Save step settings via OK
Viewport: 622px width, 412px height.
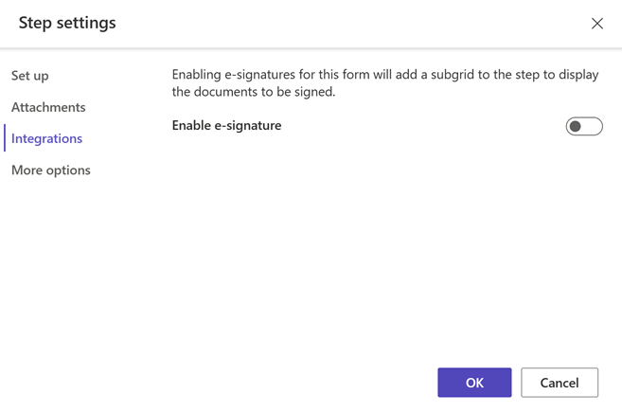(x=474, y=383)
